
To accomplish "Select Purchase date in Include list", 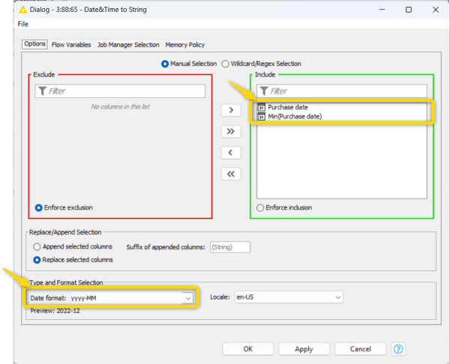I will pos(341,107).
